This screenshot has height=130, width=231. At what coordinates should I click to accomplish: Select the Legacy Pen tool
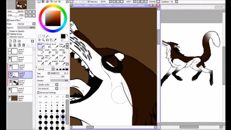coord(48,57)
